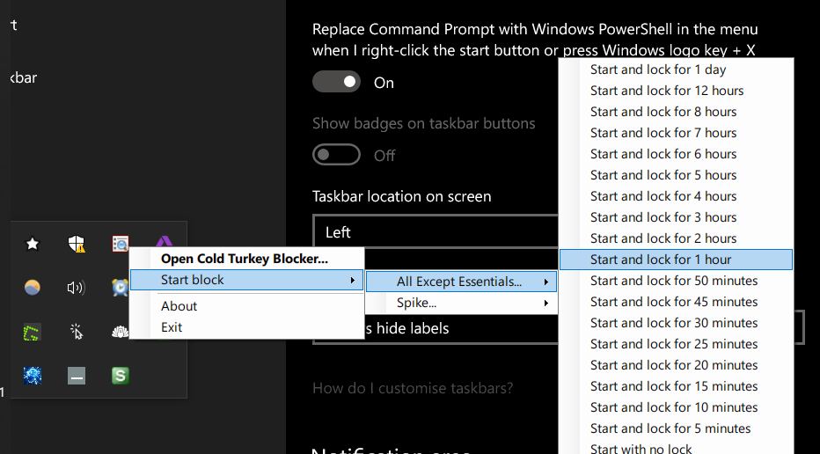Choose Start and lock for 8 hours
Image resolution: width=820 pixels, height=454 pixels.
(677, 112)
